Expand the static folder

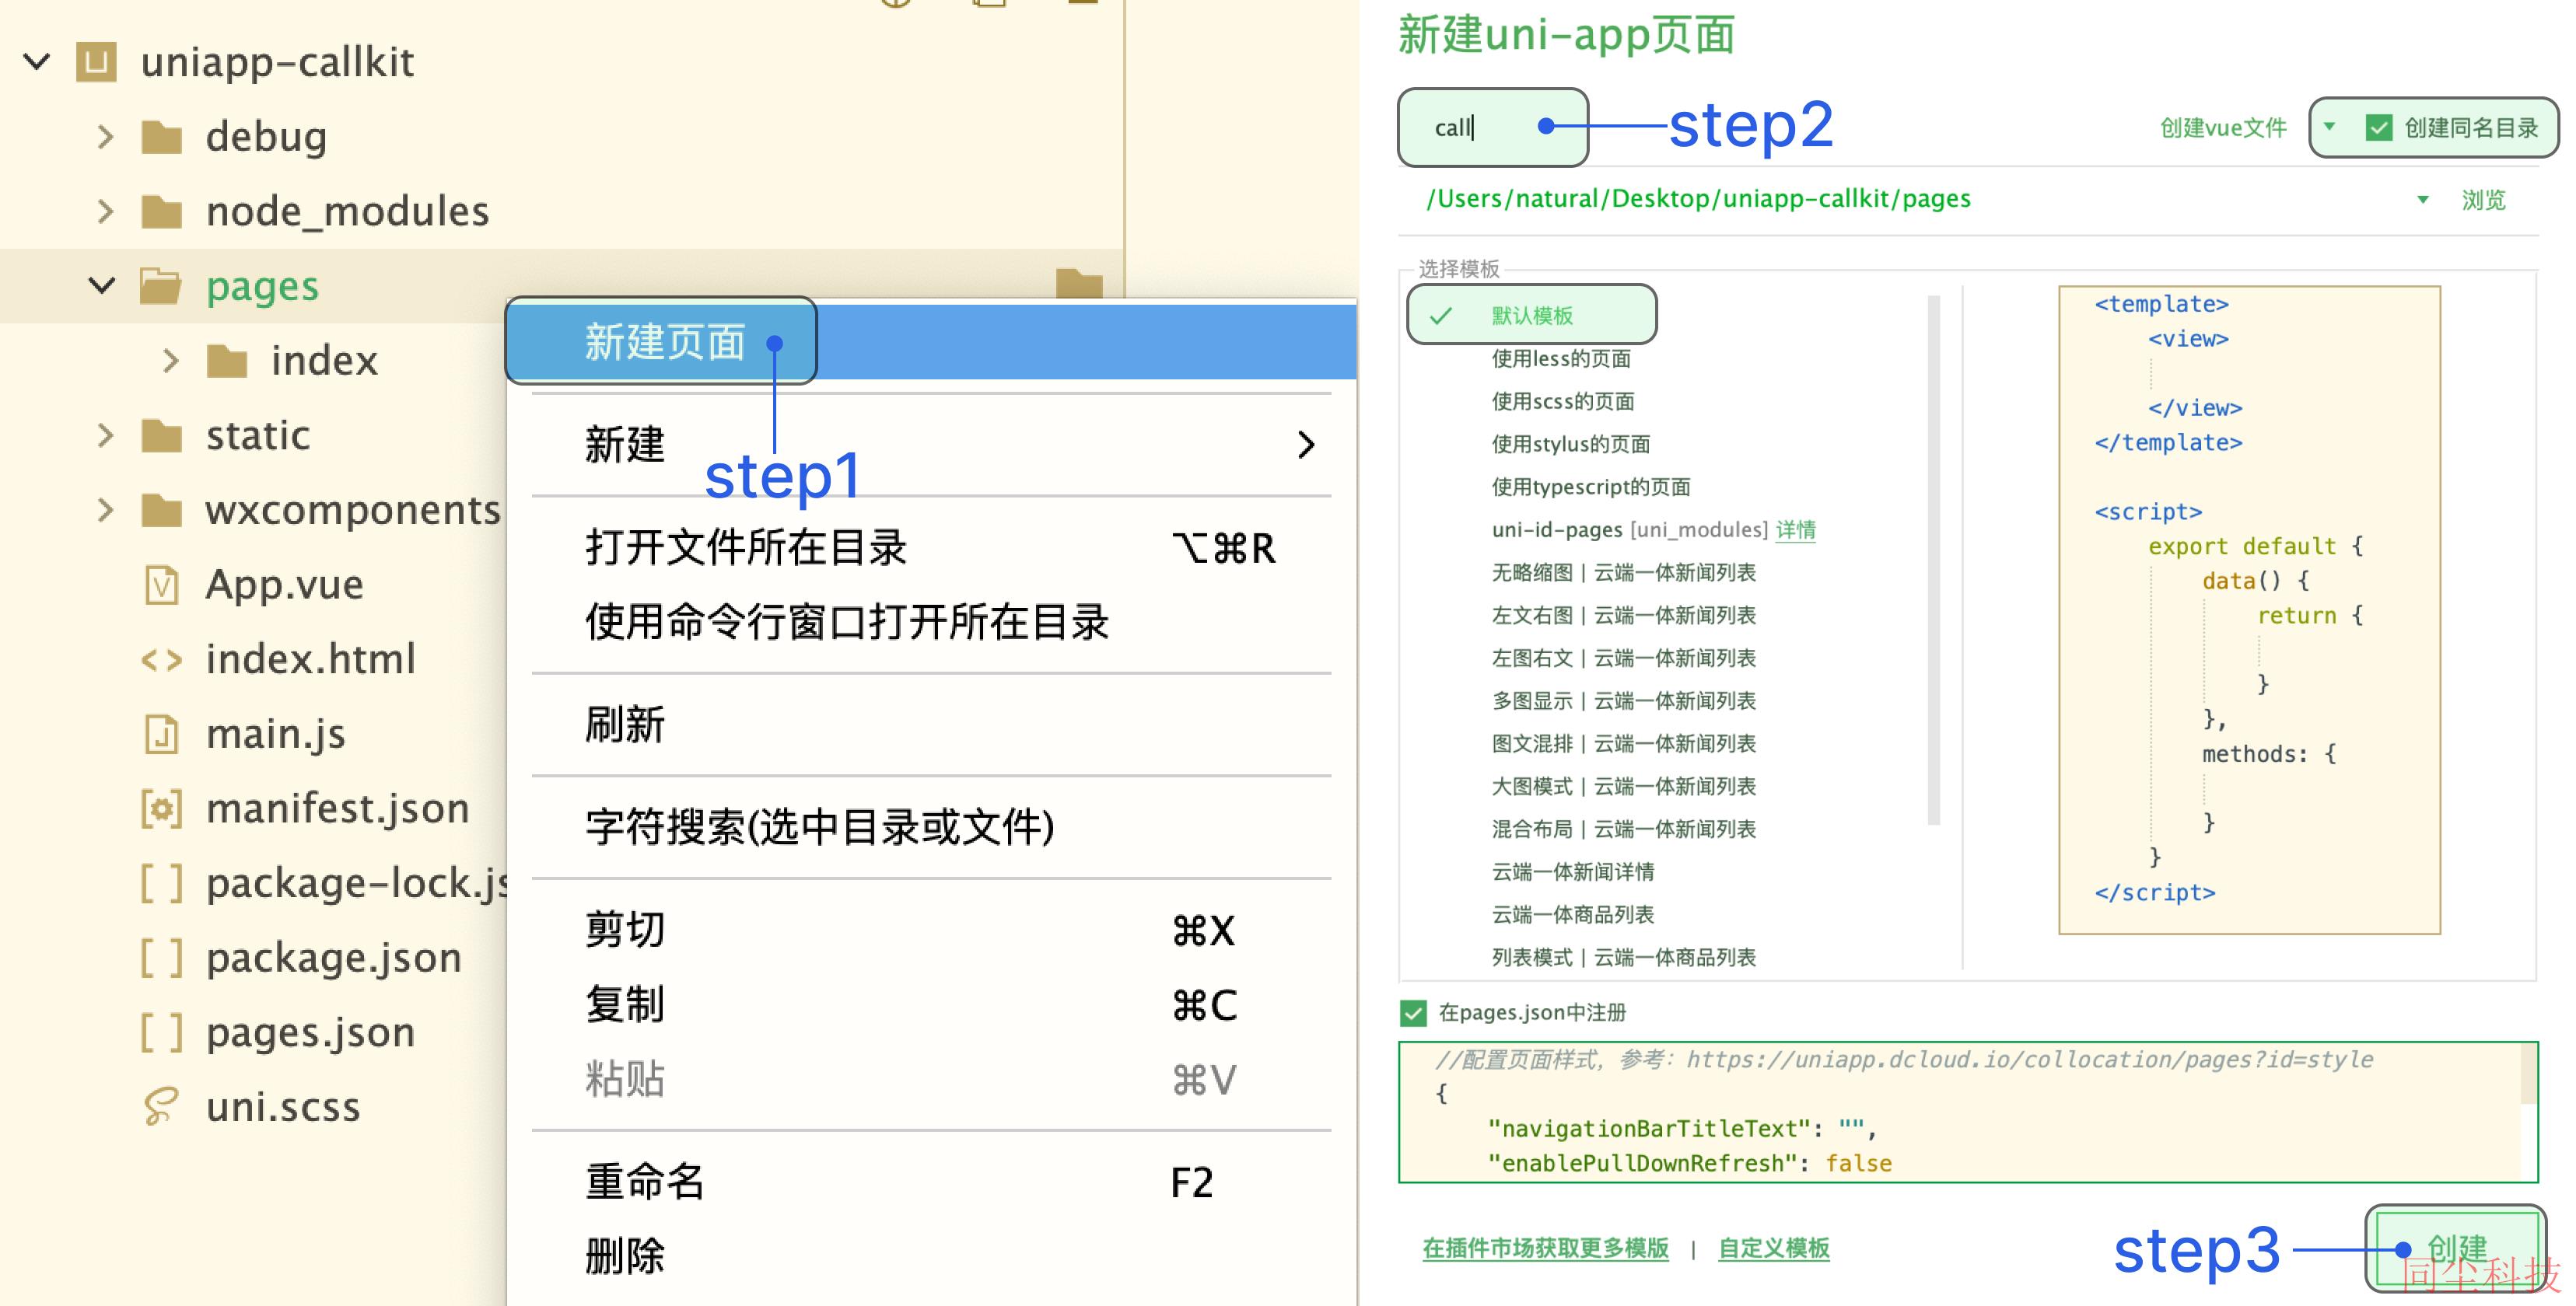[x=105, y=435]
